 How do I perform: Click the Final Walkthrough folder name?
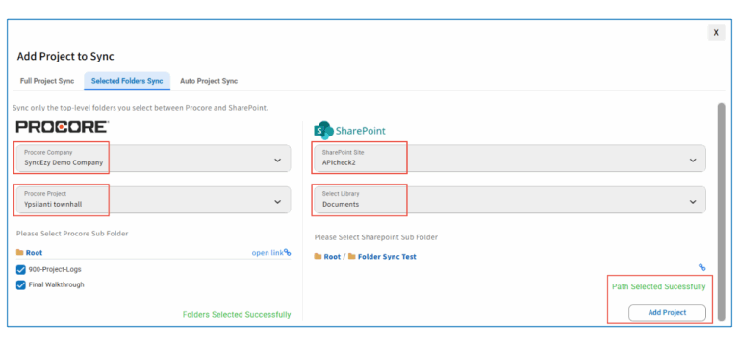56,284
